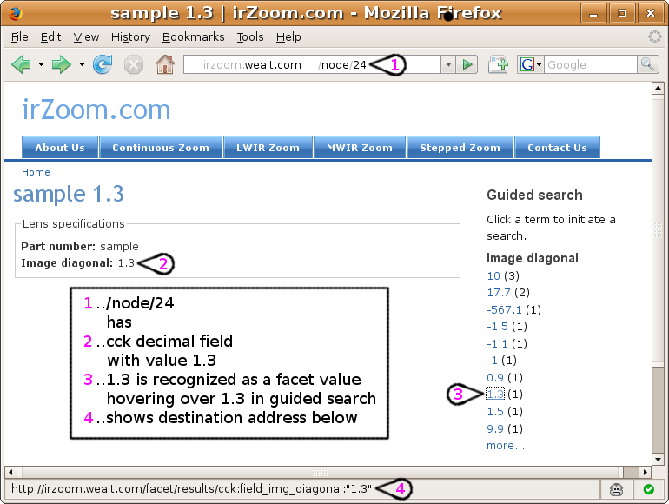Open the History menu
The image size is (669, 504).
click(x=130, y=37)
